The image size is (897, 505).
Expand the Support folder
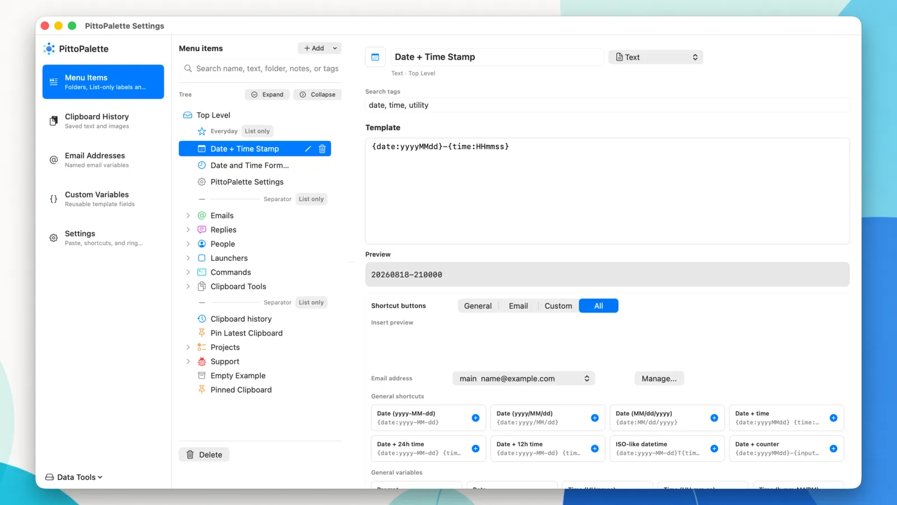tap(188, 361)
